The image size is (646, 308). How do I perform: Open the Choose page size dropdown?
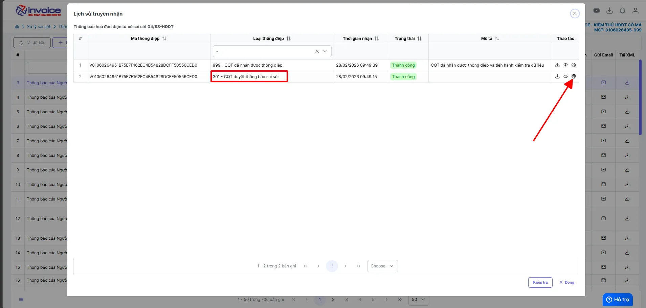tap(382, 266)
